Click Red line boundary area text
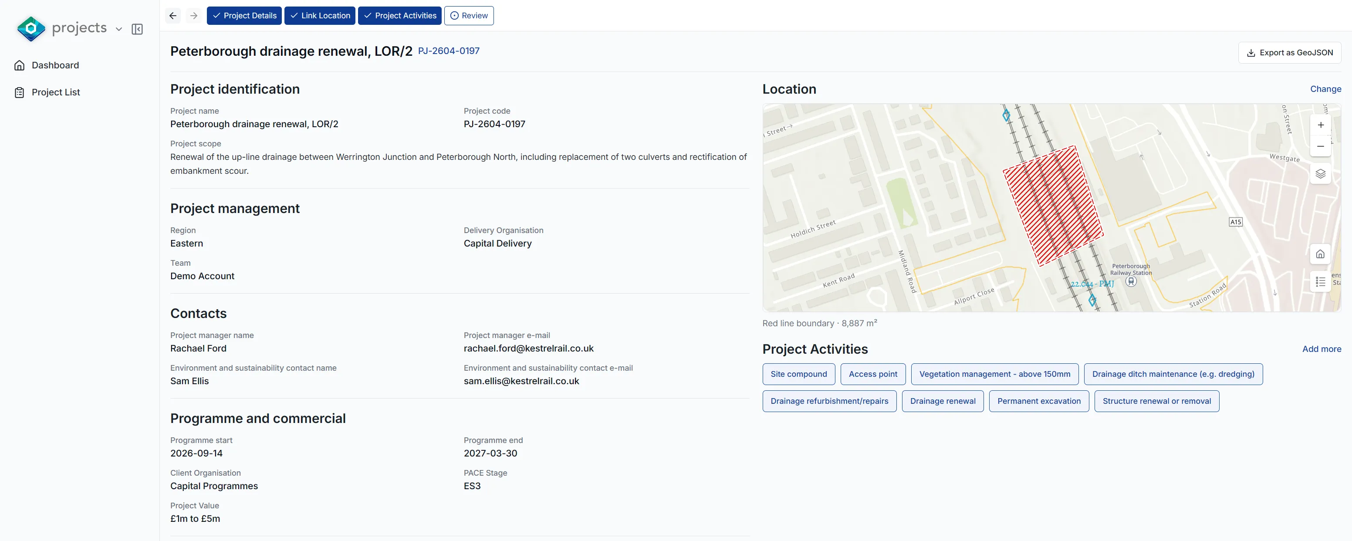 [819, 323]
